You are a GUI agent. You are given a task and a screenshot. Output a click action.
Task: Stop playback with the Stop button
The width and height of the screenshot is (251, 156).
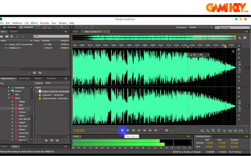pos(122,130)
